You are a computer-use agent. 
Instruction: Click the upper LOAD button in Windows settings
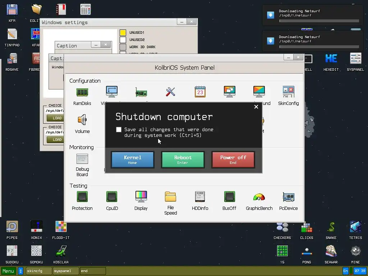point(55,118)
